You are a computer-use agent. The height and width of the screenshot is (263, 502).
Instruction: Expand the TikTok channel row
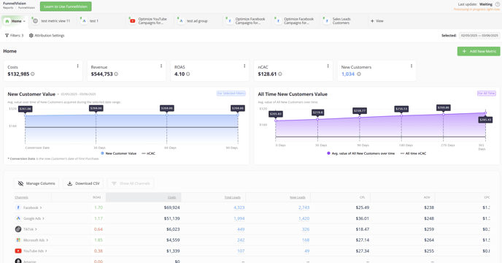tap(36, 229)
